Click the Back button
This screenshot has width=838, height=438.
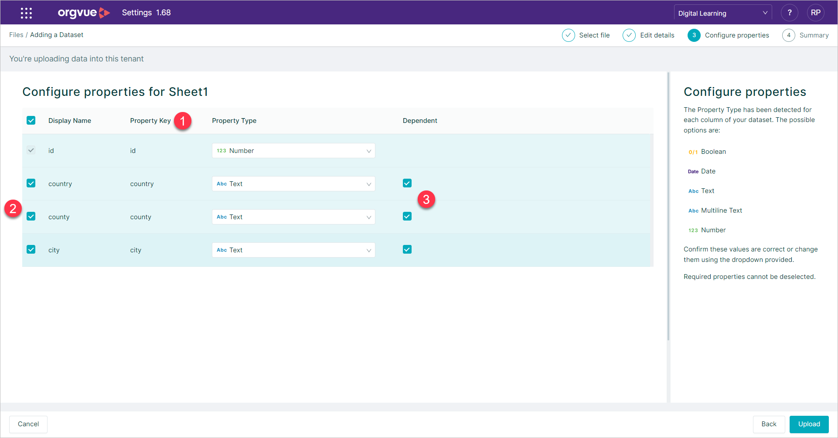[x=769, y=424]
